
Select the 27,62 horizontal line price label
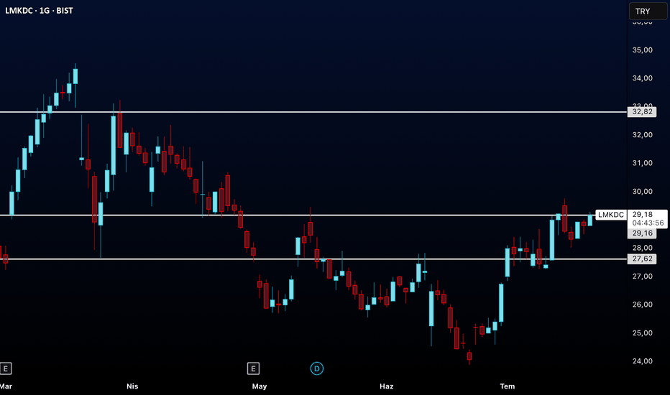642,259
